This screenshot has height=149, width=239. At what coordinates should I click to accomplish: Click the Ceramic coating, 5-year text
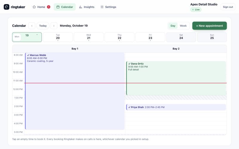pos(40,61)
